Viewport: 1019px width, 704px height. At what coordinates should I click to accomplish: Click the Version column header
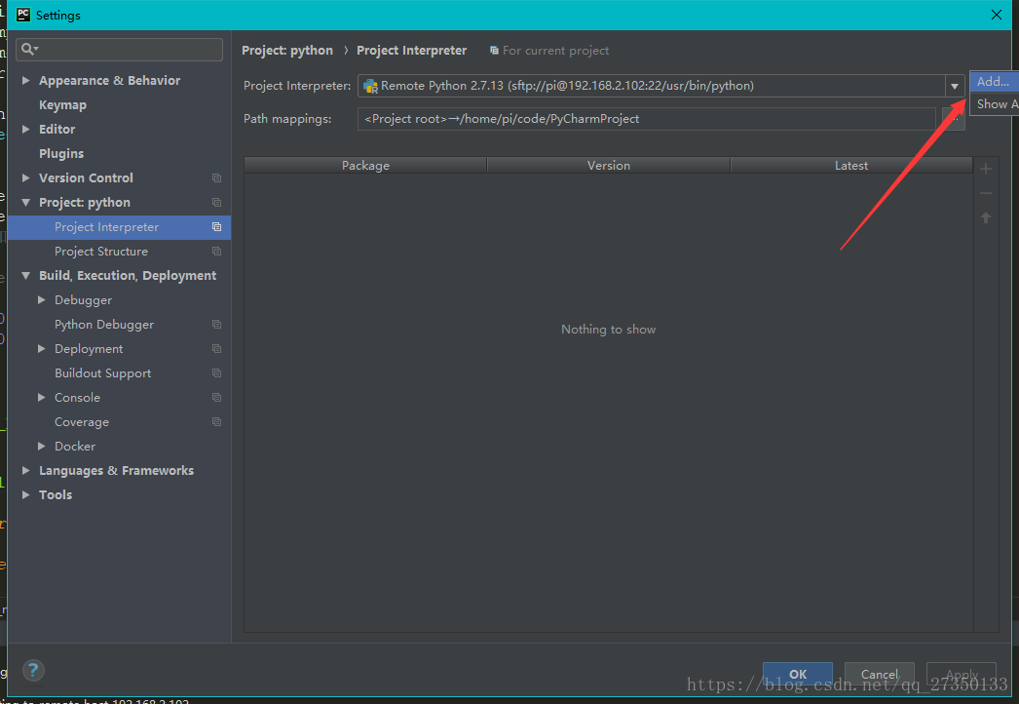pyautogui.click(x=609, y=165)
